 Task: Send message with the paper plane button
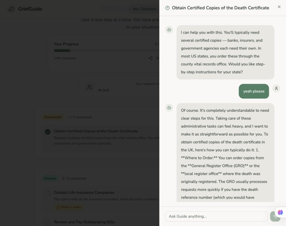(x=275, y=217)
